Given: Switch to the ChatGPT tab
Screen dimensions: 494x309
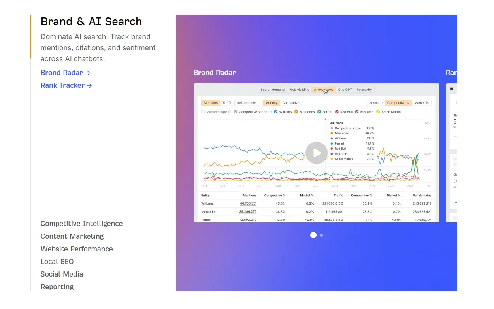Looking at the screenshot, I should 345,89.
